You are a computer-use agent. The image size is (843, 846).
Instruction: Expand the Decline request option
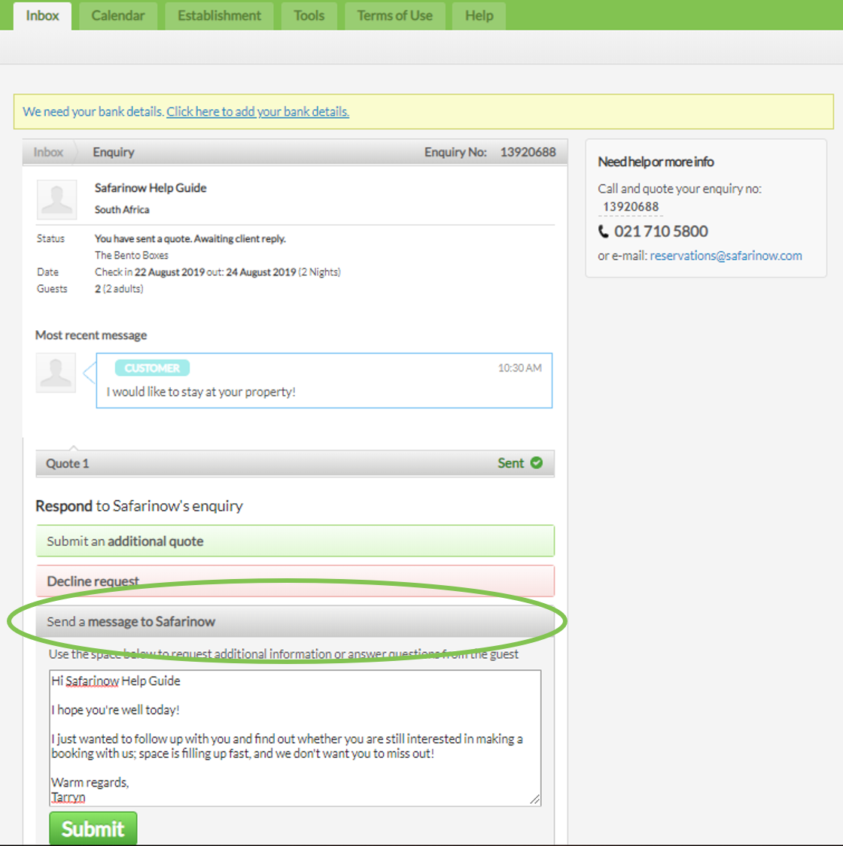pyautogui.click(x=295, y=581)
